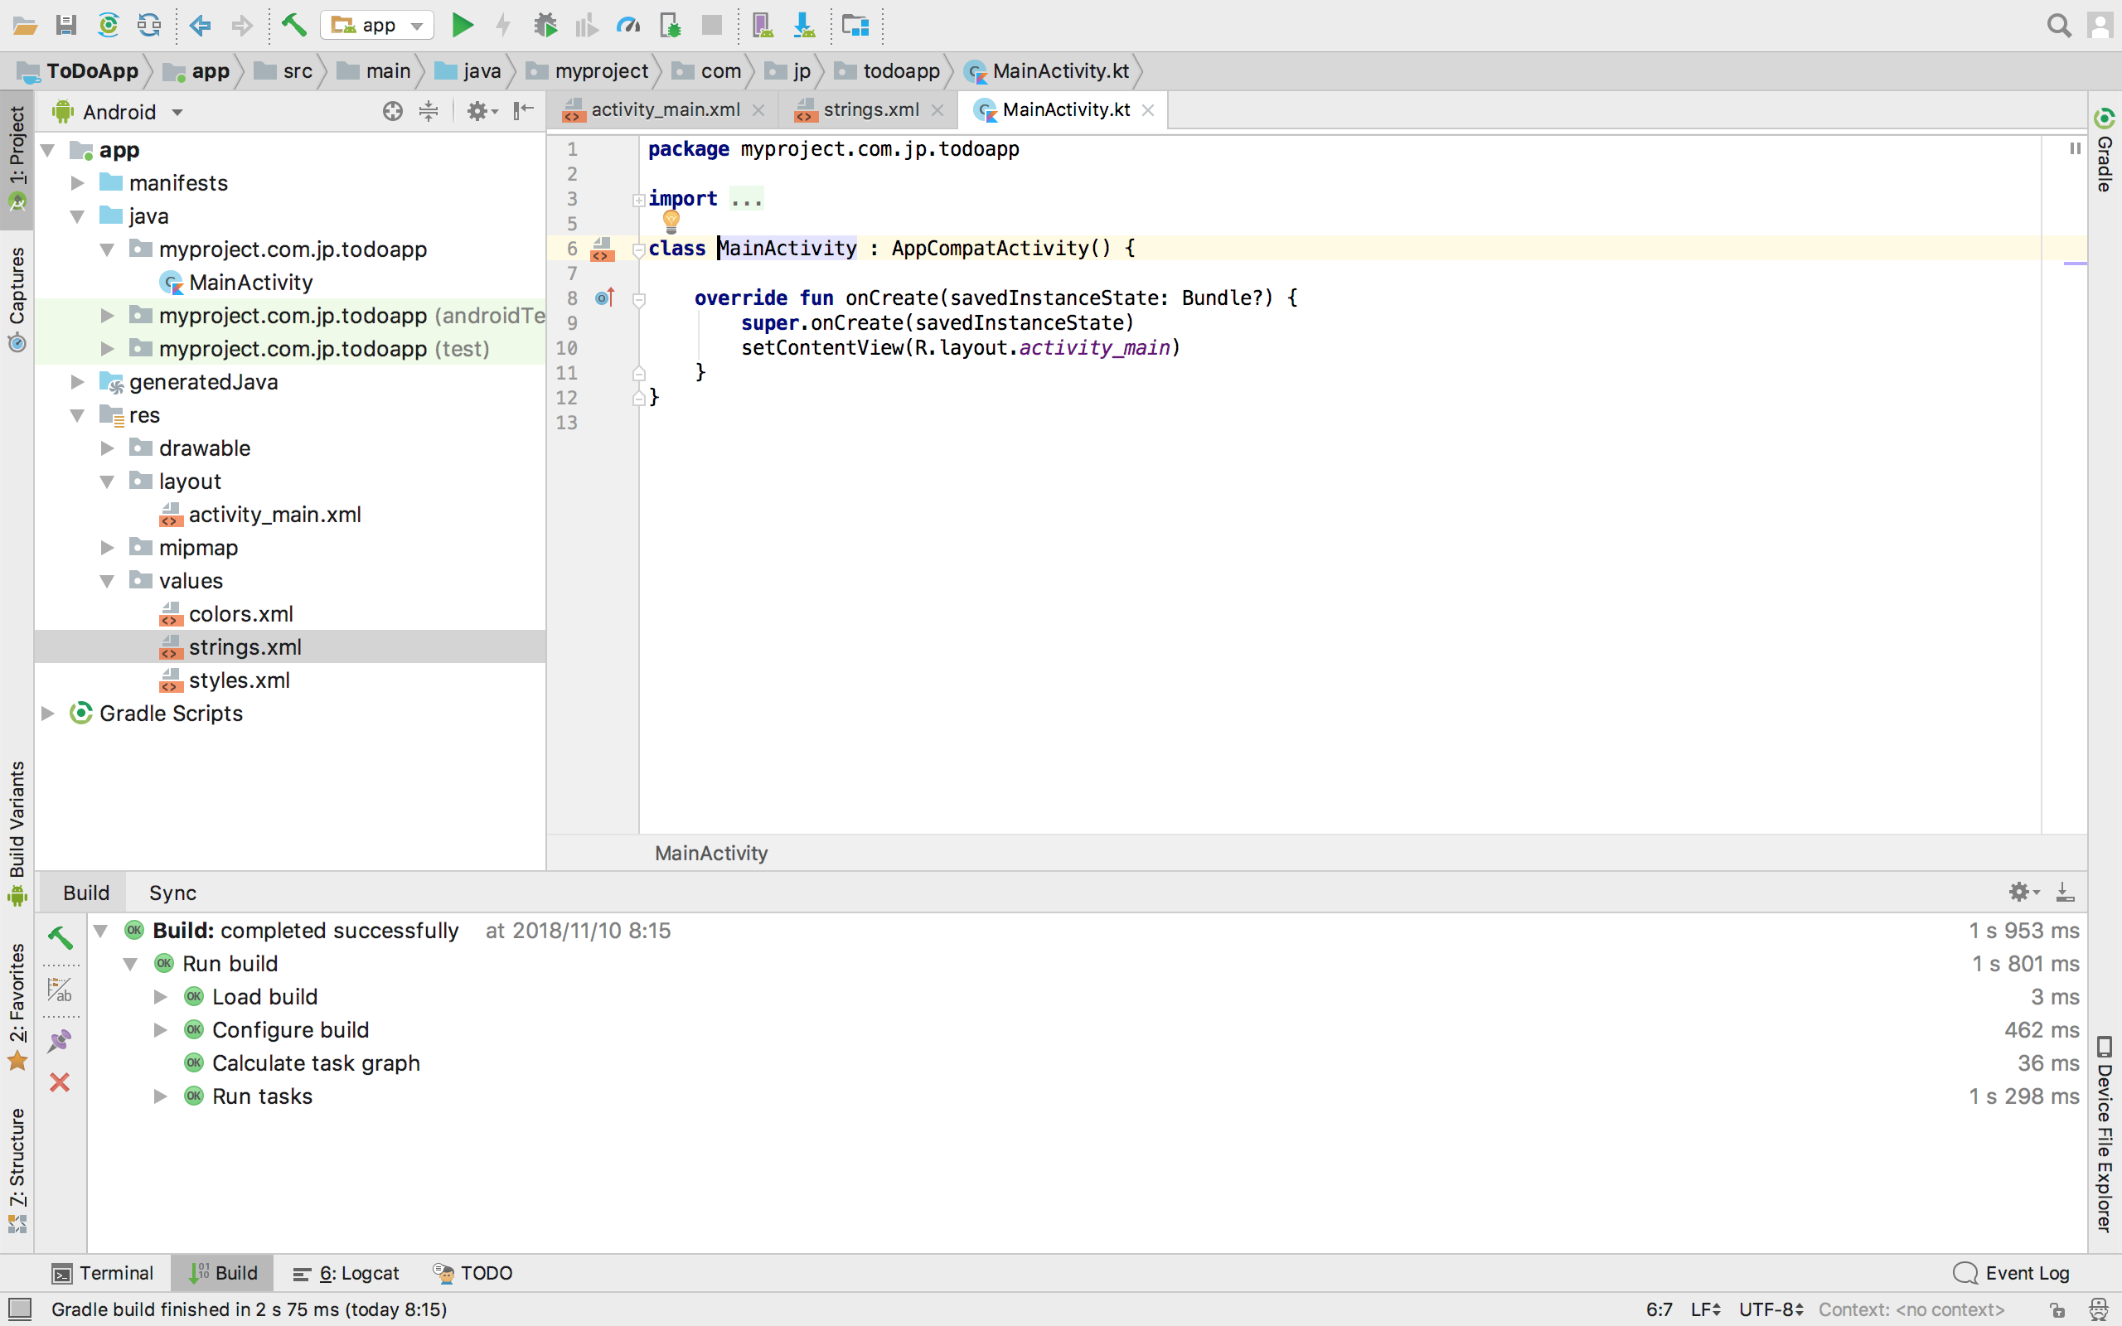Image resolution: width=2122 pixels, height=1326 pixels.
Task: Open the Sync tab in Build panel
Action: pos(172,893)
